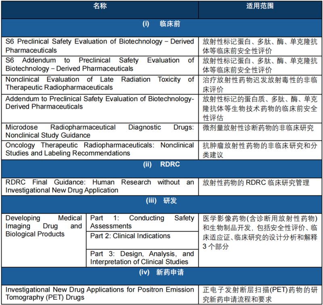Image resolution: width=323 pixels, height=305 pixels.
Task: Select the "(i) 临床前" section header
Action: tap(161, 24)
